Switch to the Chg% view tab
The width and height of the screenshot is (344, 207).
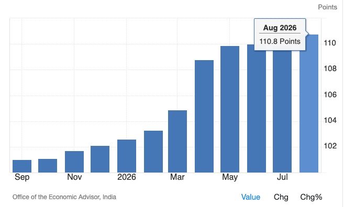coord(311,197)
